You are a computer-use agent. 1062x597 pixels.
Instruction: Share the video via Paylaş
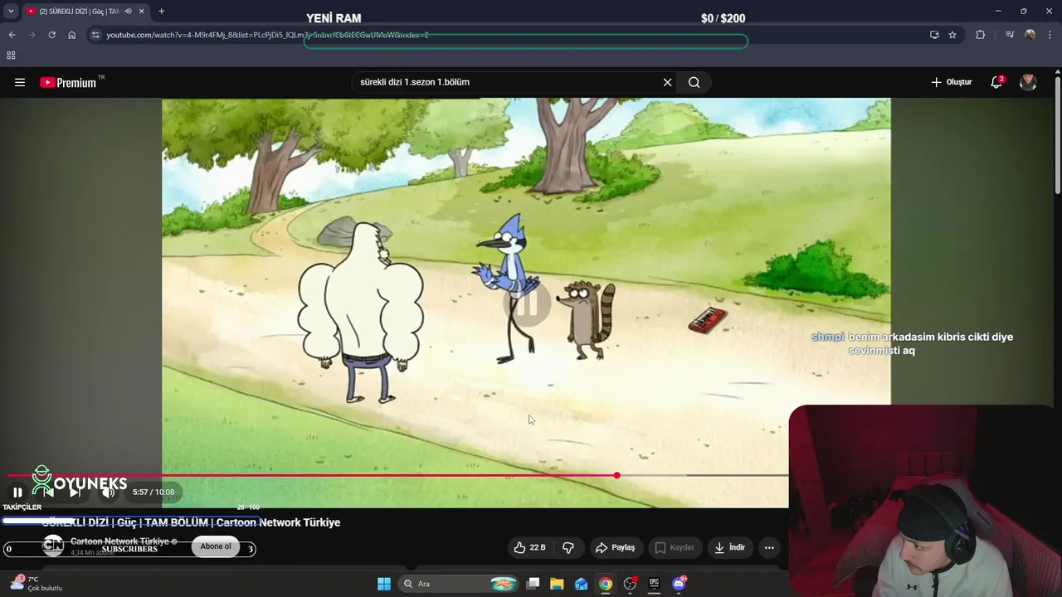[x=615, y=547]
